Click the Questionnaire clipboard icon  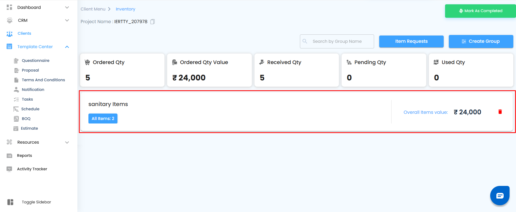click(16, 61)
